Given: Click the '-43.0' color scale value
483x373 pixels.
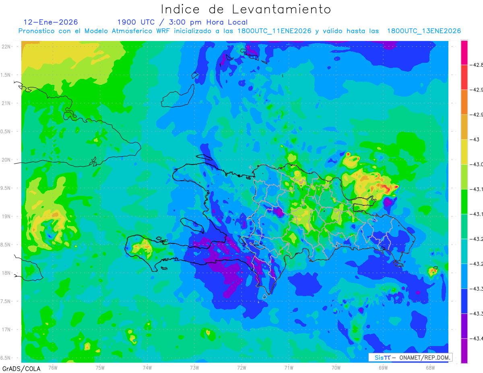Looking at the screenshot, I should click(476, 164).
